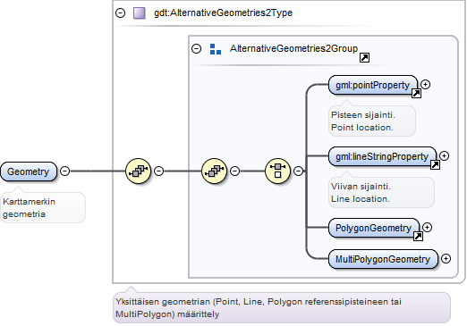This screenshot has height=326, width=467.
Task: Select the first sequence compositor after Geometry
Action: point(138,171)
